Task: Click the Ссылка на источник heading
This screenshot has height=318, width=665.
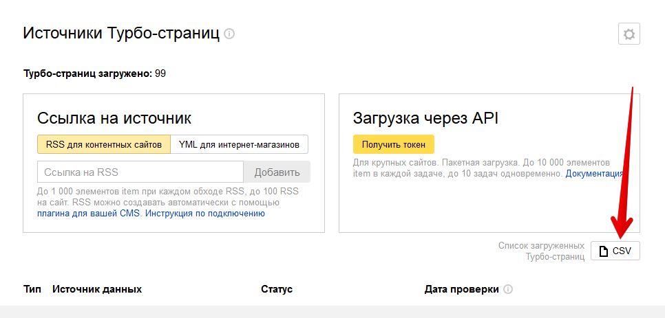Action: pos(114,117)
